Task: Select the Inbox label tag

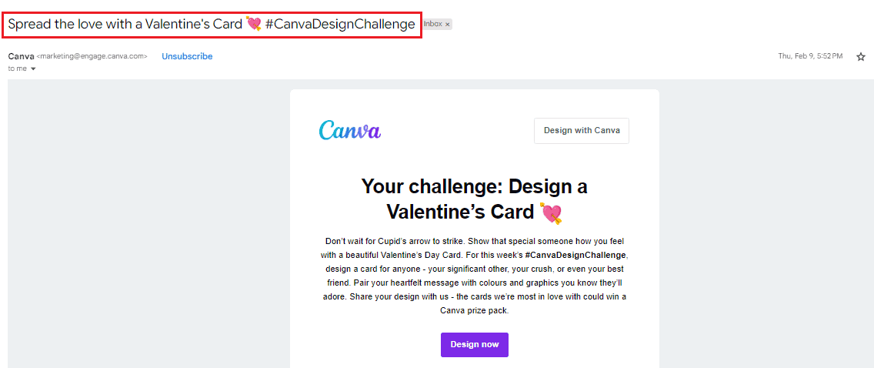Action: [x=433, y=25]
